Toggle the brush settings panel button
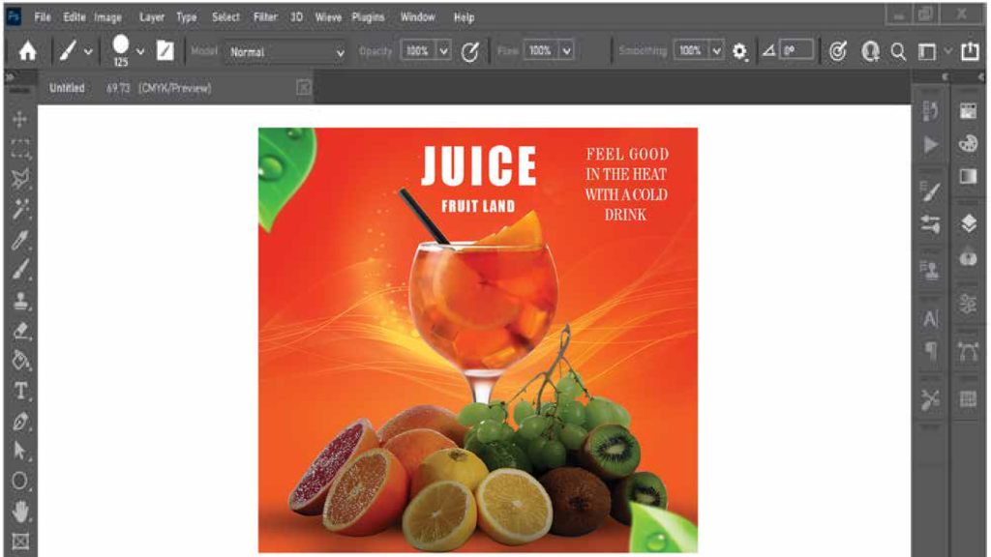This screenshot has height=557, width=991. pos(165,50)
